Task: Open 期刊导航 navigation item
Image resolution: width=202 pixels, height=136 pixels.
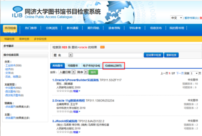Action: point(93,28)
